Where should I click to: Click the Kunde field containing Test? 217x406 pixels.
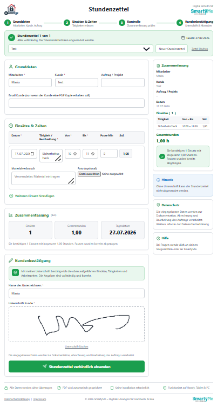77,83
